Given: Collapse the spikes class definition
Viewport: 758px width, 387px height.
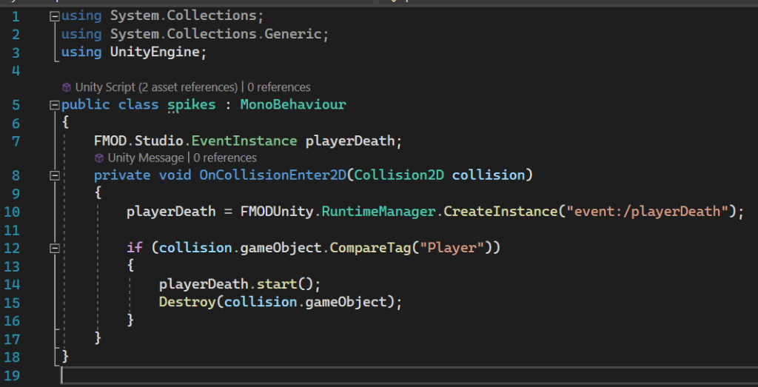Looking at the screenshot, I should (53, 105).
